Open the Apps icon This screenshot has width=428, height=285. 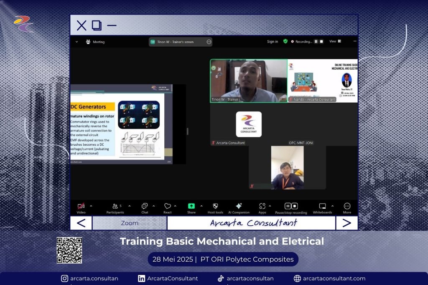[262, 206]
